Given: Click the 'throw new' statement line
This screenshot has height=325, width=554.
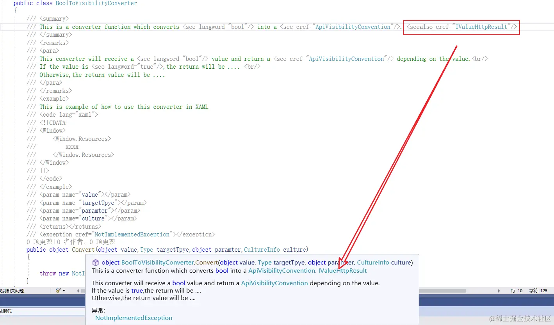Looking at the screenshot, I should (62, 273).
